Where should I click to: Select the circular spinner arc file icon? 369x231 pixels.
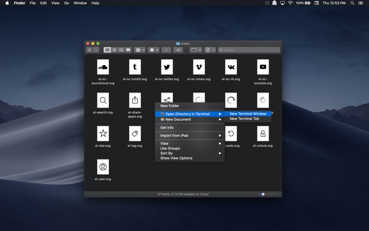click(231, 100)
